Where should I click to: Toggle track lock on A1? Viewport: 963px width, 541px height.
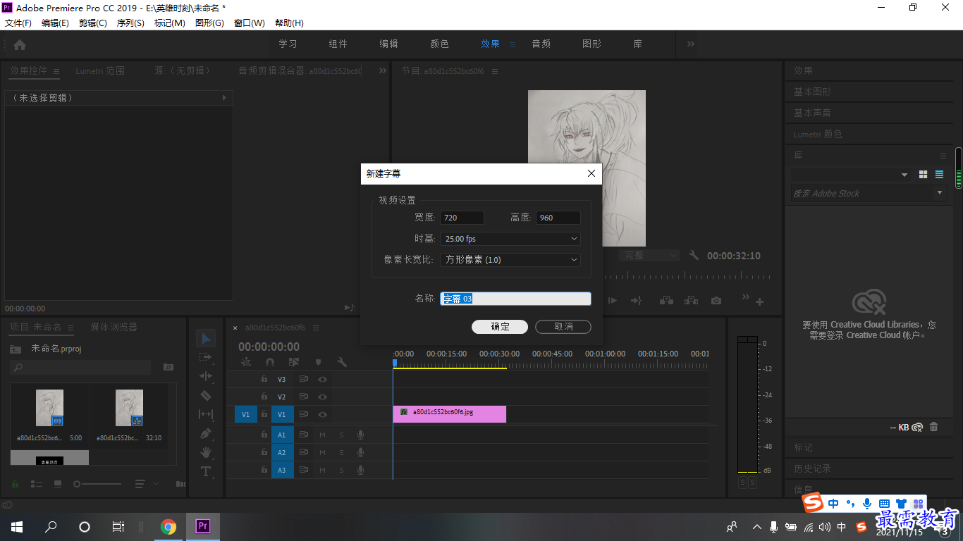pyautogui.click(x=264, y=435)
